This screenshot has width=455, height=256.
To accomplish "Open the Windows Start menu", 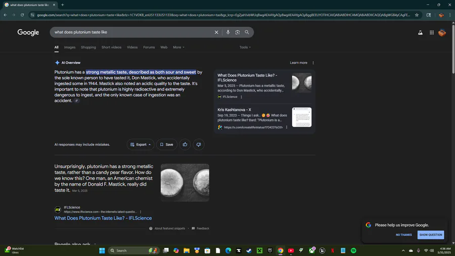I will tap(102, 250).
